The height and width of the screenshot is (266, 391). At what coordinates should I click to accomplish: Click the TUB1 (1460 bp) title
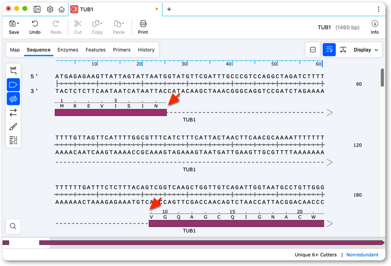(x=338, y=28)
